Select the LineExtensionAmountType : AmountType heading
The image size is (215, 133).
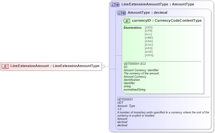158,4
